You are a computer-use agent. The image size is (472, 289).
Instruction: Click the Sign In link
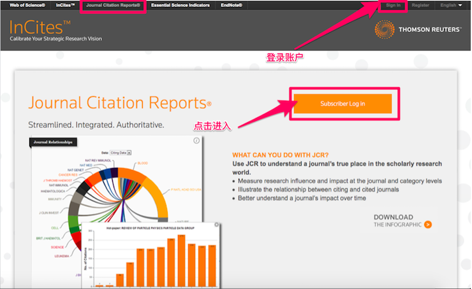(x=393, y=5)
